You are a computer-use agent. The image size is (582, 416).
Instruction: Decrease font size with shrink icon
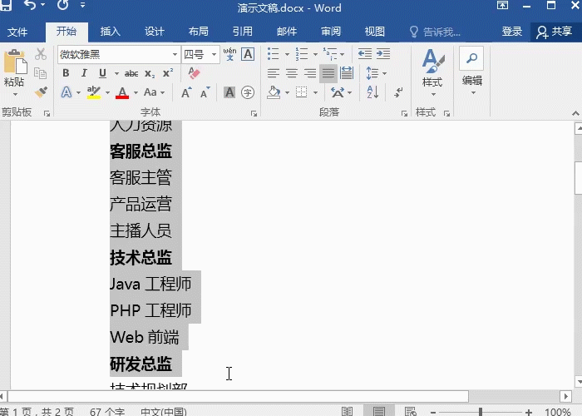205,92
